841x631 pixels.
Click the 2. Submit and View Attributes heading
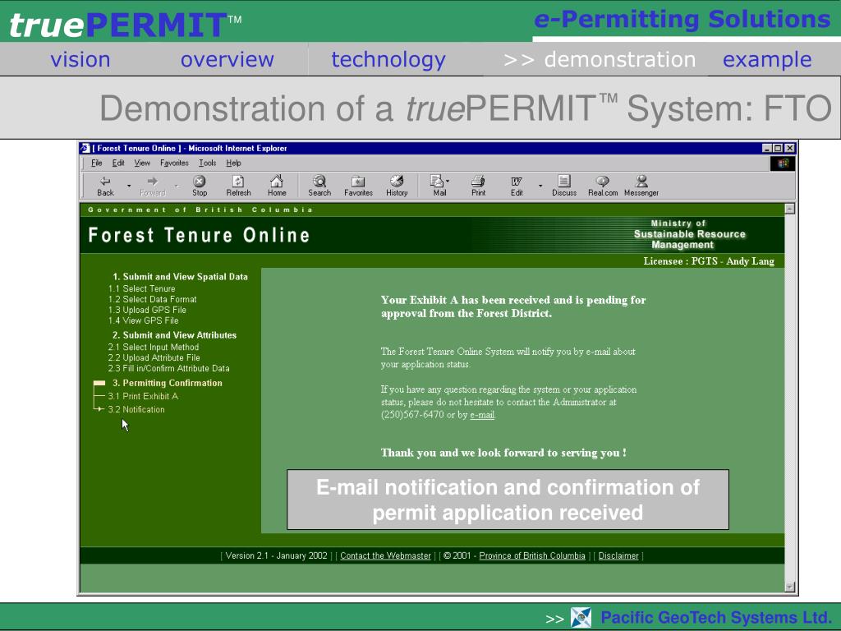(x=174, y=335)
